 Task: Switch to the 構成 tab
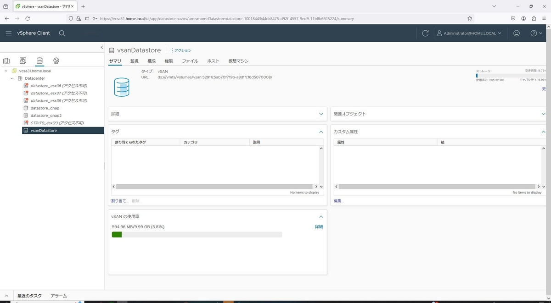[x=152, y=61]
